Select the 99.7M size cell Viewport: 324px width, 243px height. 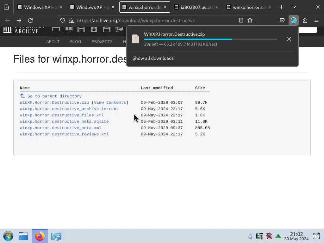click(201, 103)
